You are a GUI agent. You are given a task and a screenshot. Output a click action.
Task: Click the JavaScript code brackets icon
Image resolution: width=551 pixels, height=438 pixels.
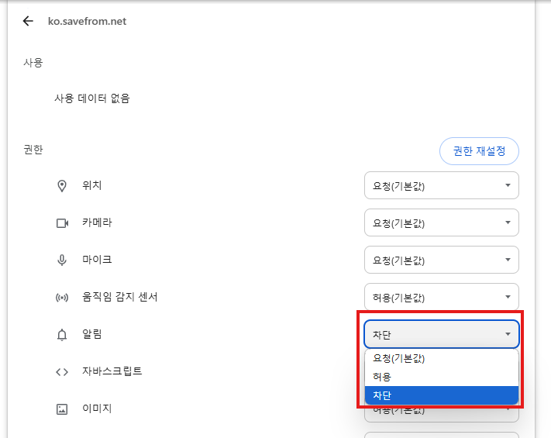point(62,371)
